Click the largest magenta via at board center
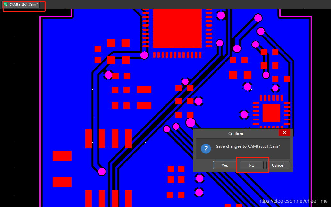 click(191, 123)
